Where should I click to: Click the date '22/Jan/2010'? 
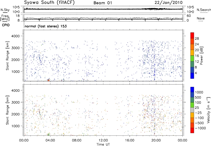pos(169,3)
